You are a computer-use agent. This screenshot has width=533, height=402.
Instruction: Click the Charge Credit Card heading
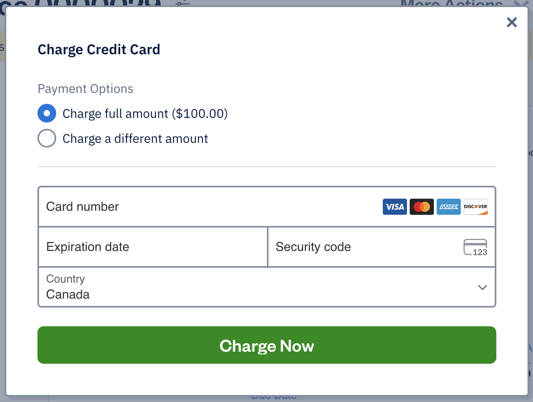(x=99, y=50)
